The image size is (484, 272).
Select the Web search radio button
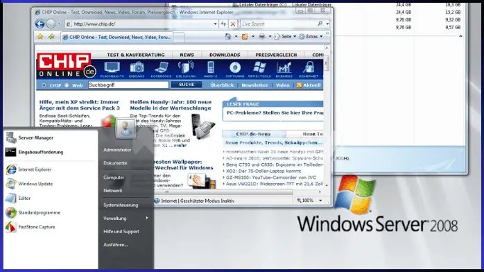(x=67, y=85)
